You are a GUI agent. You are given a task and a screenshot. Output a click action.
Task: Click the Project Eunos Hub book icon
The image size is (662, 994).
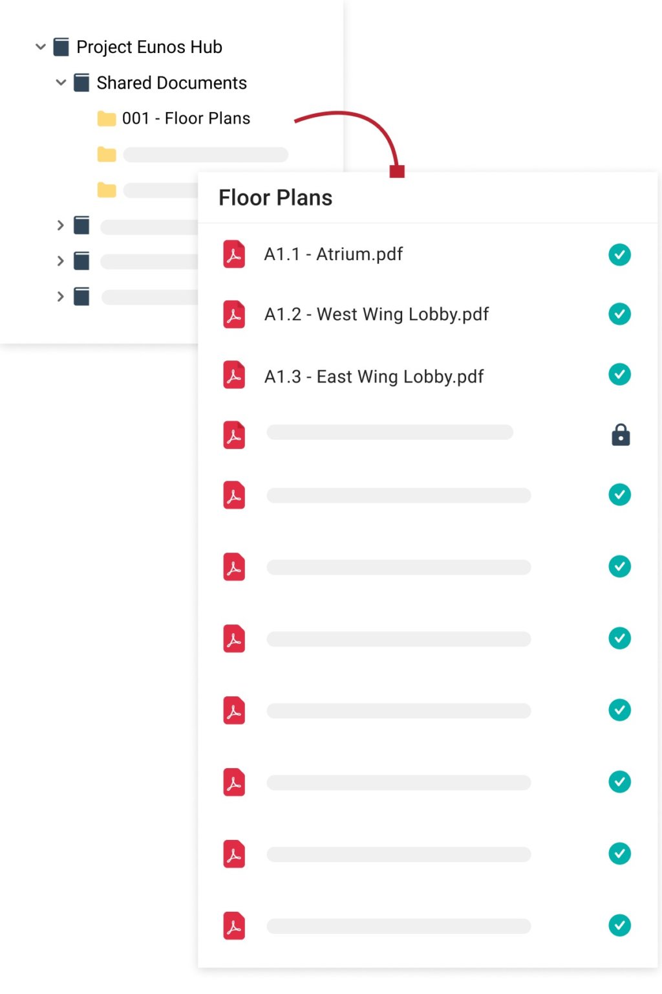(x=61, y=47)
